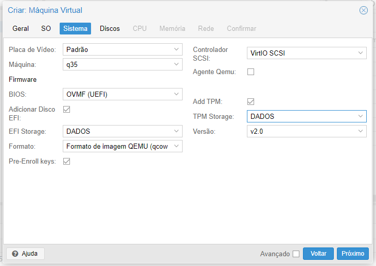Image resolution: width=376 pixels, height=266 pixels.
Task: Expand the Placa de Vídeo dropdown arrow
Action: pyautogui.click(x=176, y=49)
